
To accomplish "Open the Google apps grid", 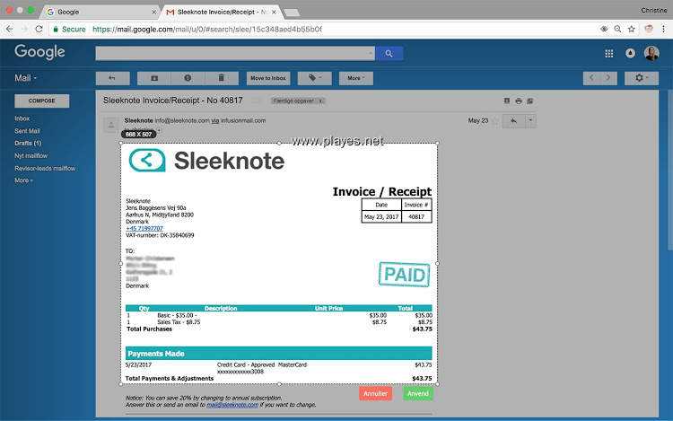I will coord(608,53).
